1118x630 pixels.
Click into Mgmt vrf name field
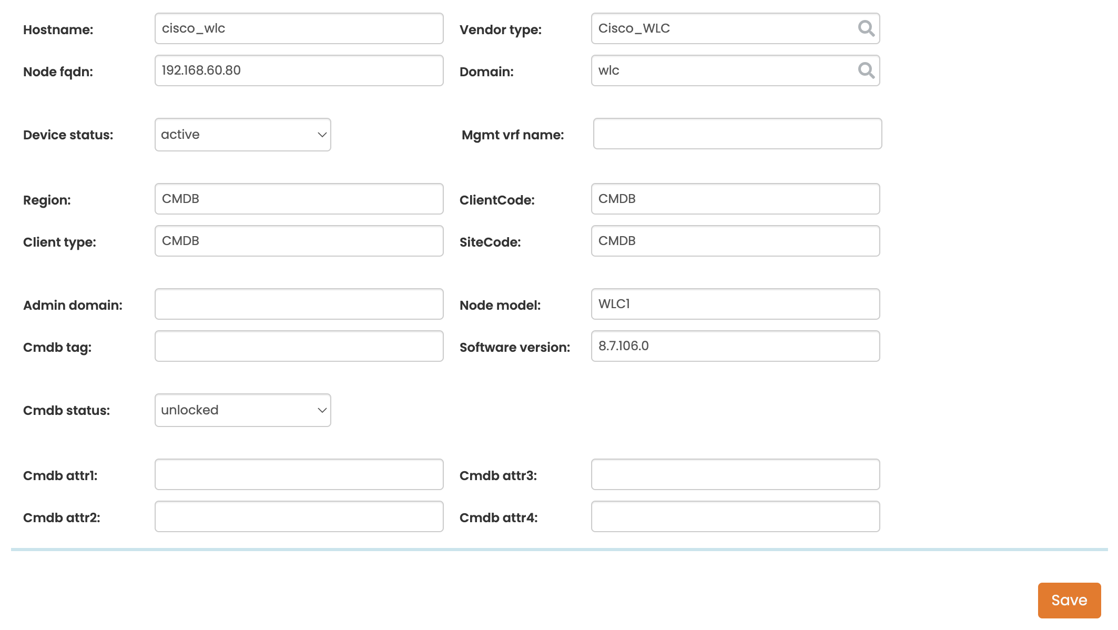click(x=737, y=134)
